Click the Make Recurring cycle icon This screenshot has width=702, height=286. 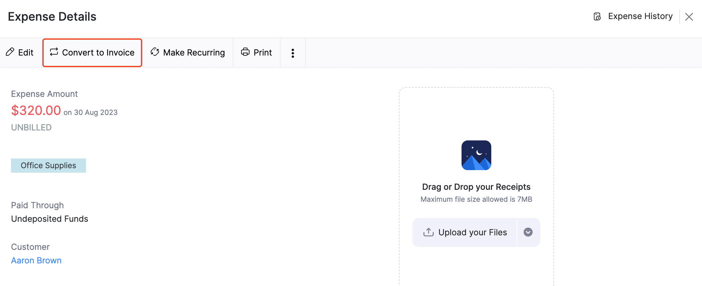pyautogui.click(x=155, y=52)
